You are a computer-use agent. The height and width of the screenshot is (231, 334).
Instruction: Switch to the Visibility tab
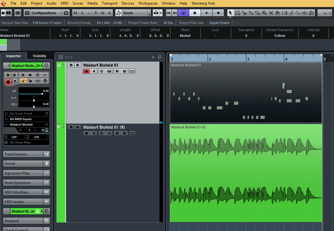(x=39, y=56)
